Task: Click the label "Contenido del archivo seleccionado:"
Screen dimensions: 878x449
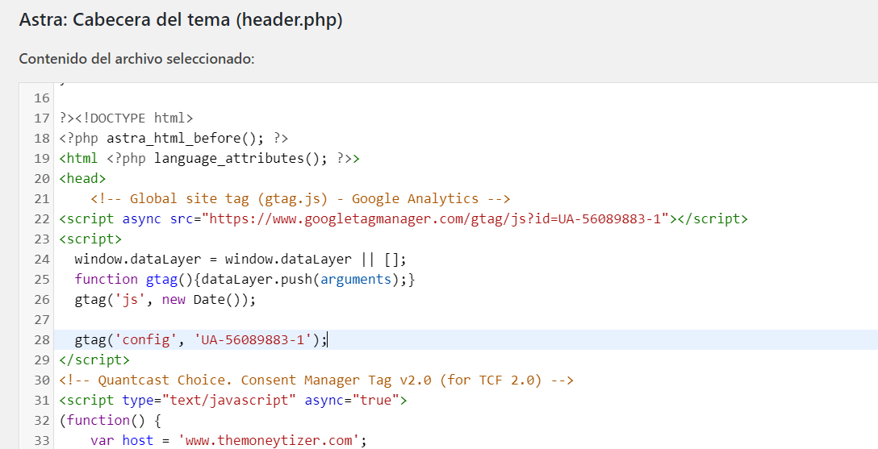Action: (136, 59)
